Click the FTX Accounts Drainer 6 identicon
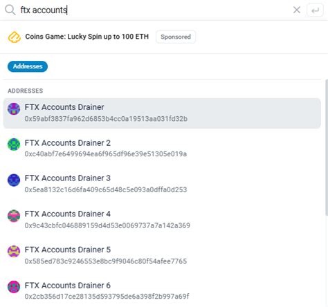The width and height of the screenshot is (328, 307). click(14, 287)
